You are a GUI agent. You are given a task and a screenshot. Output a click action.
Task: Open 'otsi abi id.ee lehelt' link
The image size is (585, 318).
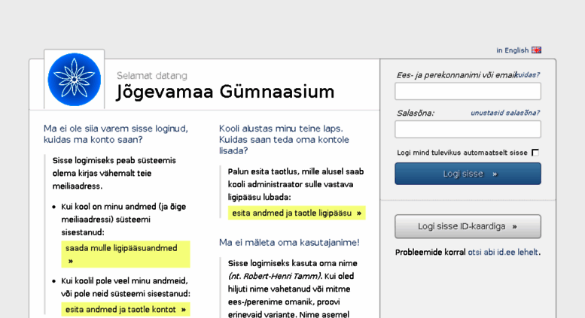click(503, 252)
